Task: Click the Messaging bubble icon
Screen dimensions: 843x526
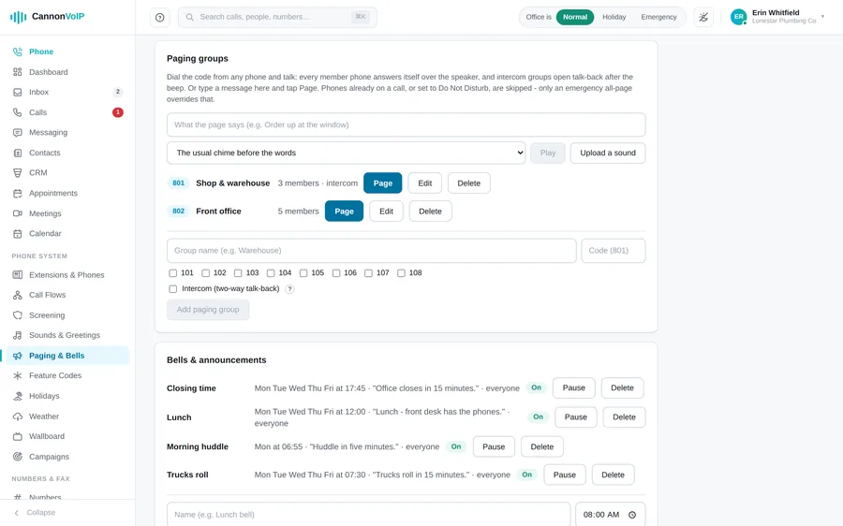Action: [18, 132]
